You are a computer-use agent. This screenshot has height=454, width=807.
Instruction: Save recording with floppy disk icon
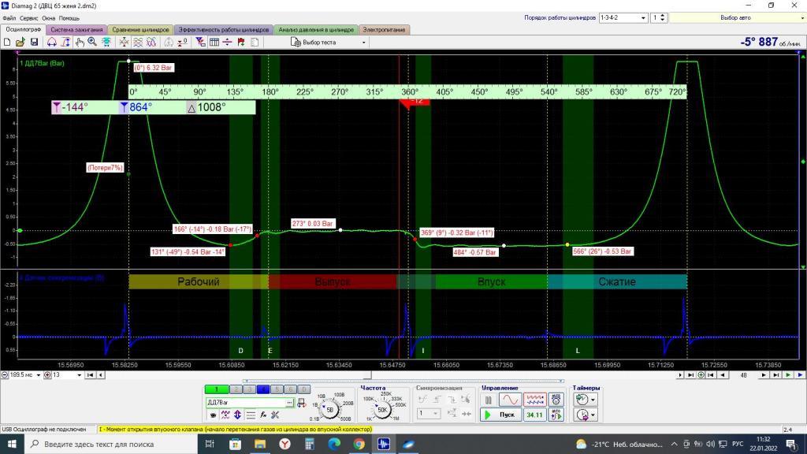pyautogui.click(x=34, y=43)
